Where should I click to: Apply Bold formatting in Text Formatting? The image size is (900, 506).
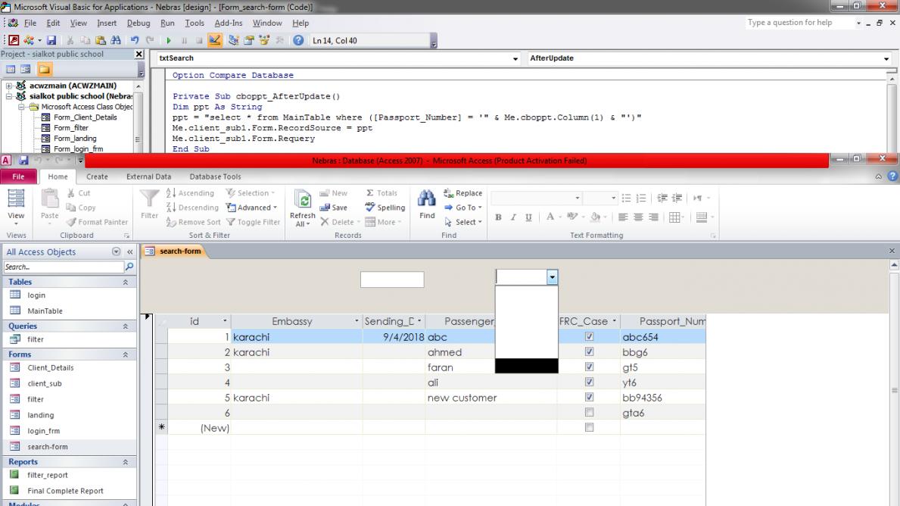(498, 217)
